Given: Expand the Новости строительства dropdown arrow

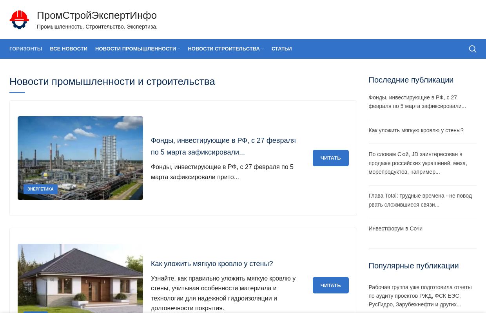Looking at the screenshot, I should (263, 49).
